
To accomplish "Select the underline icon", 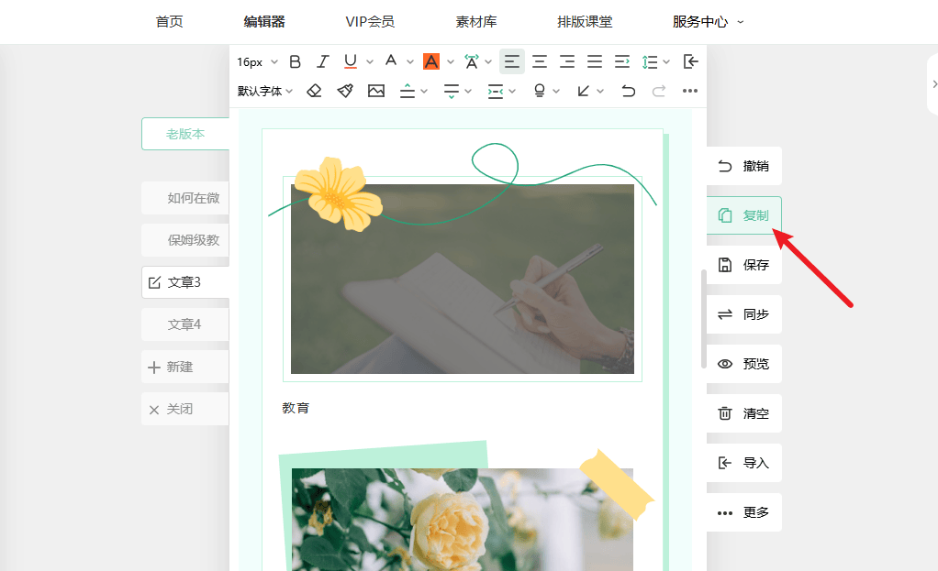I will tap(350, 61).
